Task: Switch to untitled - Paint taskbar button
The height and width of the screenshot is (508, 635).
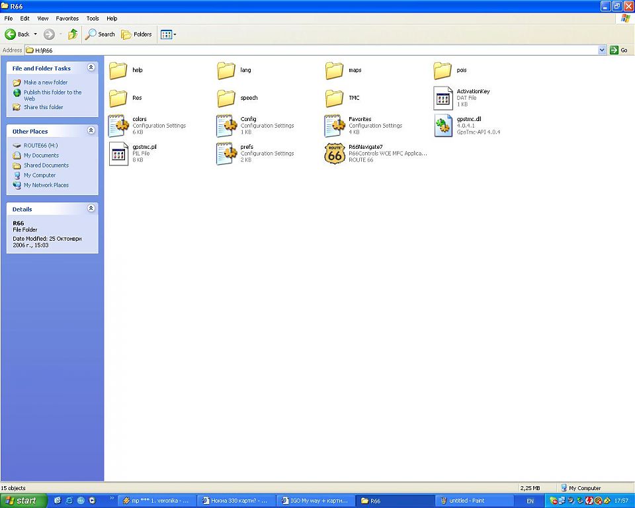Action: (474, 501)
